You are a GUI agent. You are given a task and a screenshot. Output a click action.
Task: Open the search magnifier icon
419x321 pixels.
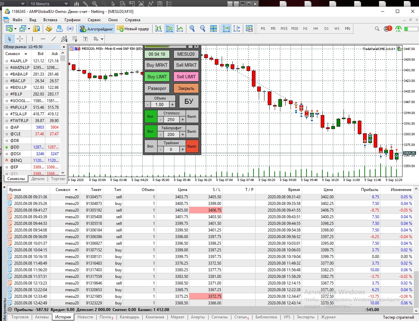click(x=377, y=29)
